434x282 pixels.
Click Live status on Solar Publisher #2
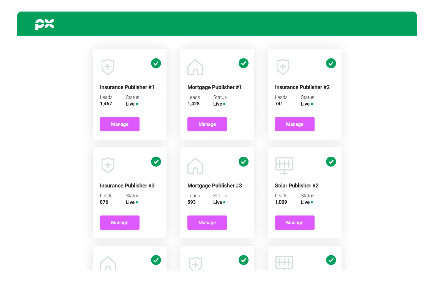pos(307,202)
